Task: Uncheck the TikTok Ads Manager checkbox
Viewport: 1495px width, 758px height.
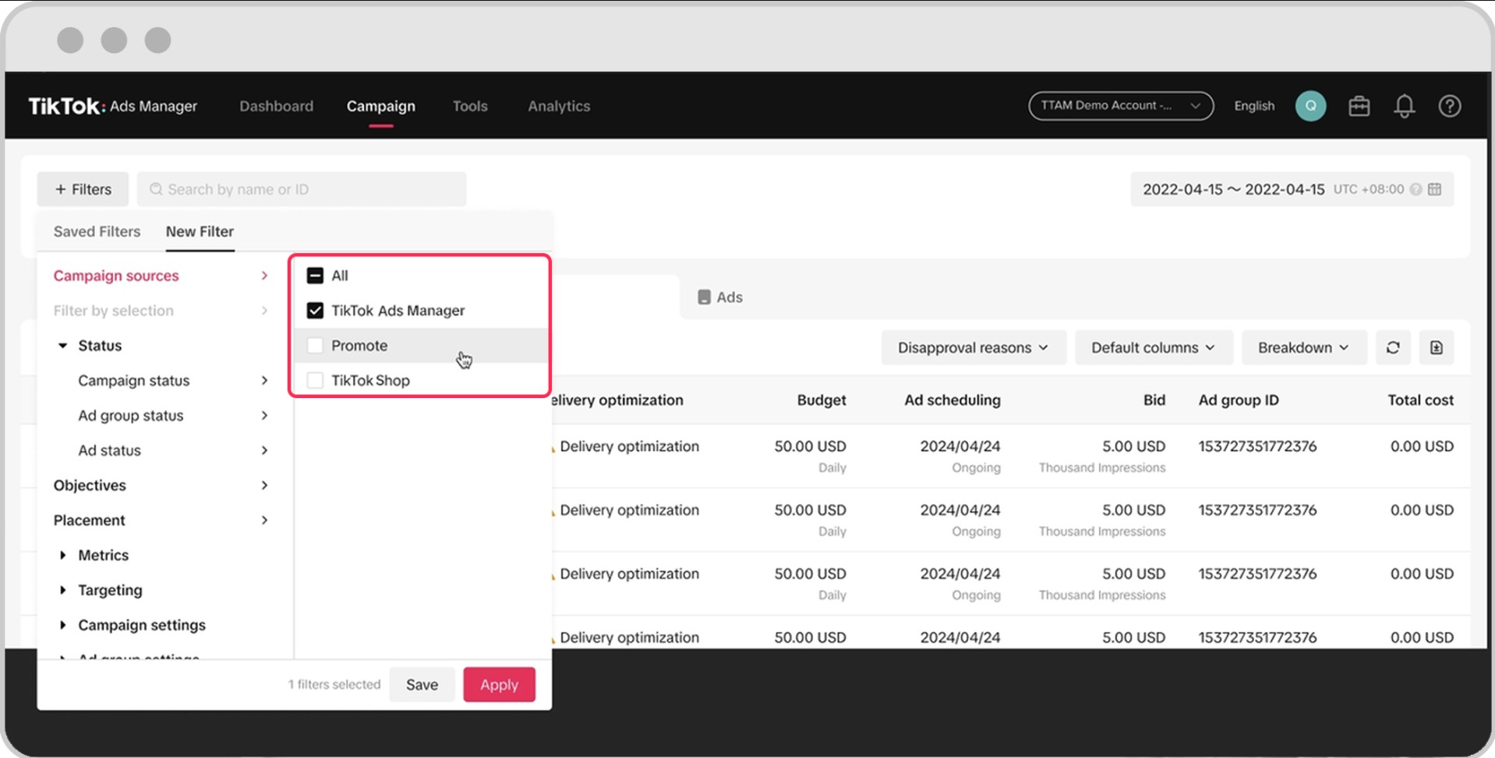Action: point(315,311)
